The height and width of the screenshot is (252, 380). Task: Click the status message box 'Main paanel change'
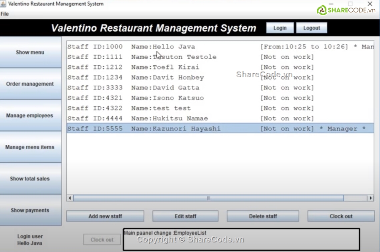point(241,239)
